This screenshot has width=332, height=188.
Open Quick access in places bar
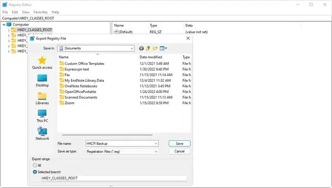click(42, 62)
